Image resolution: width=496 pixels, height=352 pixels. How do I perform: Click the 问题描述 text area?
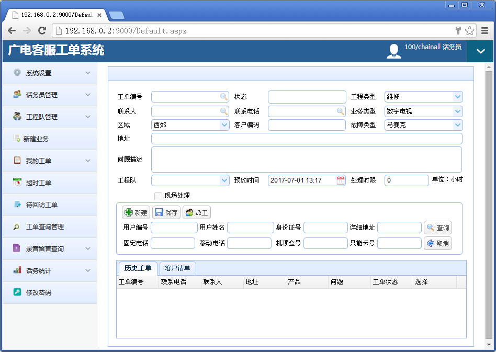[306, 160]
